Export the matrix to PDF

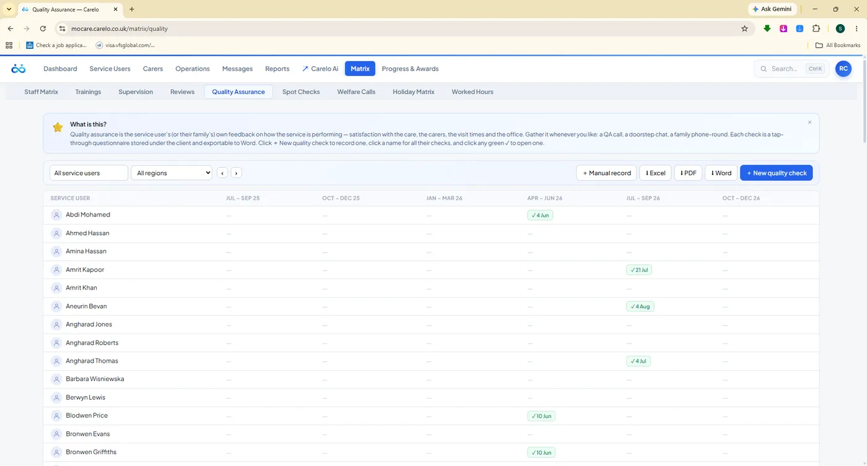(x=688, y=173)
